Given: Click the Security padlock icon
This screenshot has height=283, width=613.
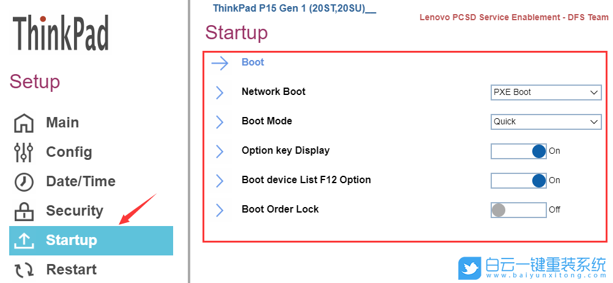Looking at the screenshot, I should (x=24, y=211).
